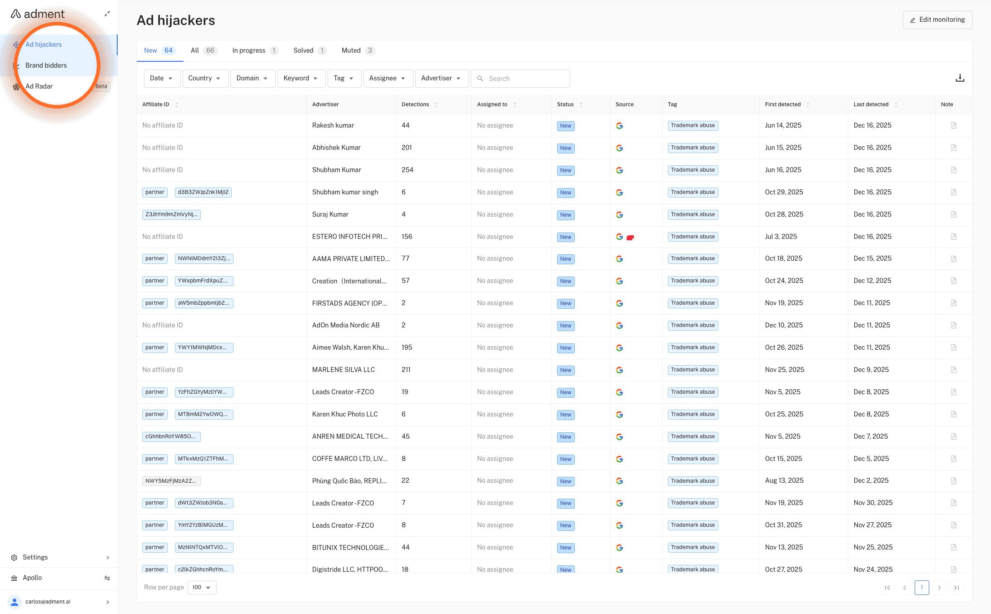Collapse the sidebar with the arrows icon
Screen dimensions: 991x614
click(x=107, y=14)
